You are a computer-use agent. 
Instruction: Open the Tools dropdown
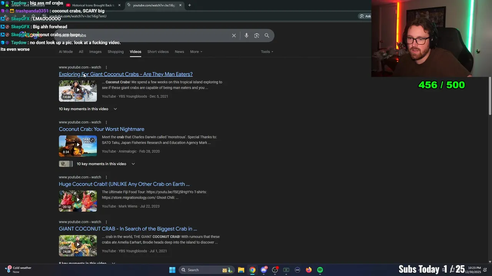click(267, 52)
